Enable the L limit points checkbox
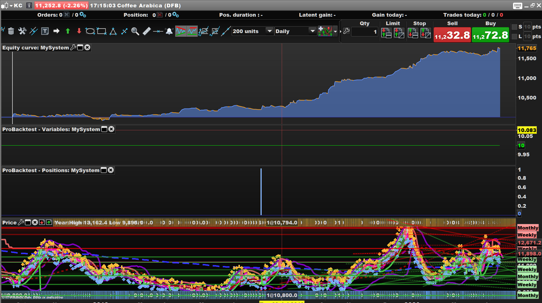542x303 pixels. [515, 36]
